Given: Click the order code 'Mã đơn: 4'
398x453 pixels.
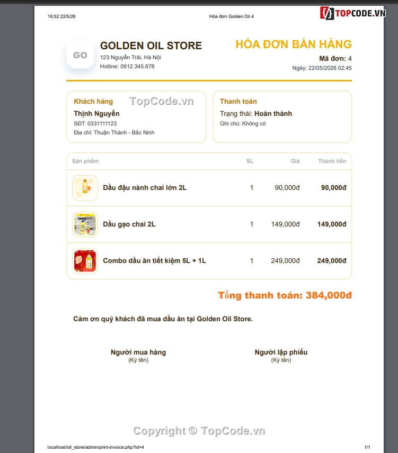Looking at the screenshot, I should point(335,59).
